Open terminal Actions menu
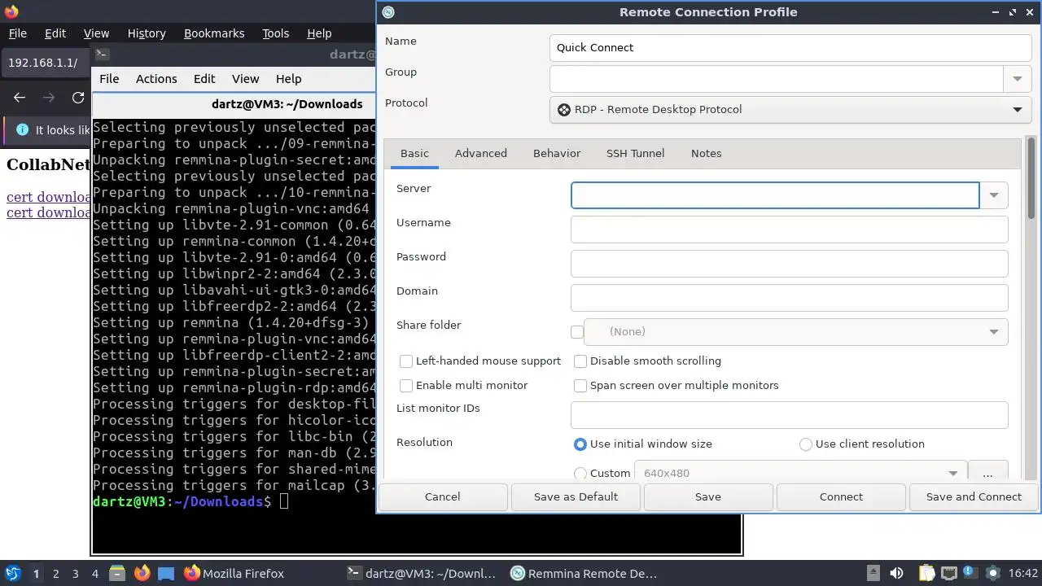The height and width of the screenshot is (586, 1042). point(156,79)
